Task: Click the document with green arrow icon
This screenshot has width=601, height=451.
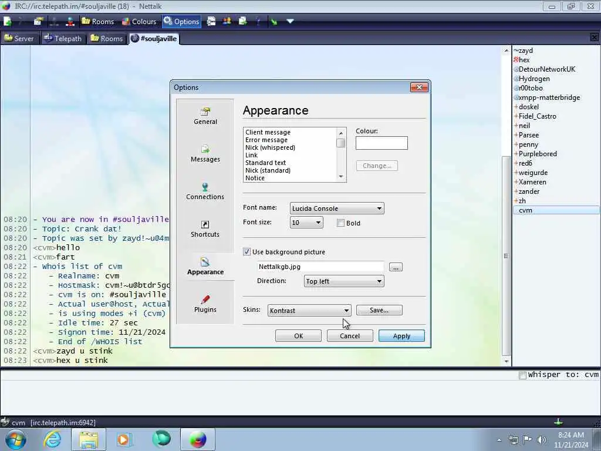Action: [242, 22]
